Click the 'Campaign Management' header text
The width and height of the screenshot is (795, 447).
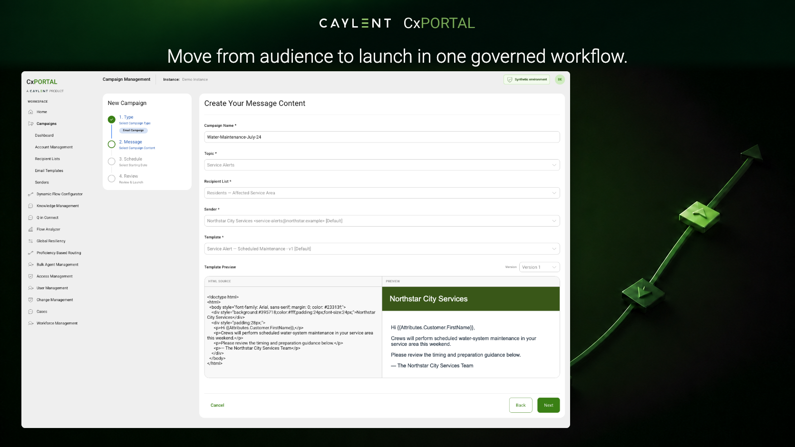tap(126, 79)
